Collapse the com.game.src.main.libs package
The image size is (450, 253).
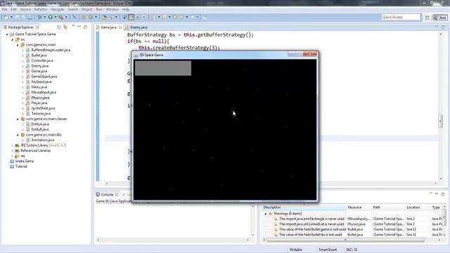point(18,135)
